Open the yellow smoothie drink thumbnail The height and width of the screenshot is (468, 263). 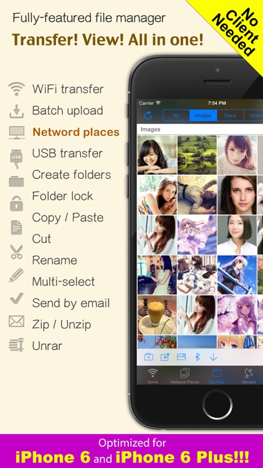[x=157, y=315]
